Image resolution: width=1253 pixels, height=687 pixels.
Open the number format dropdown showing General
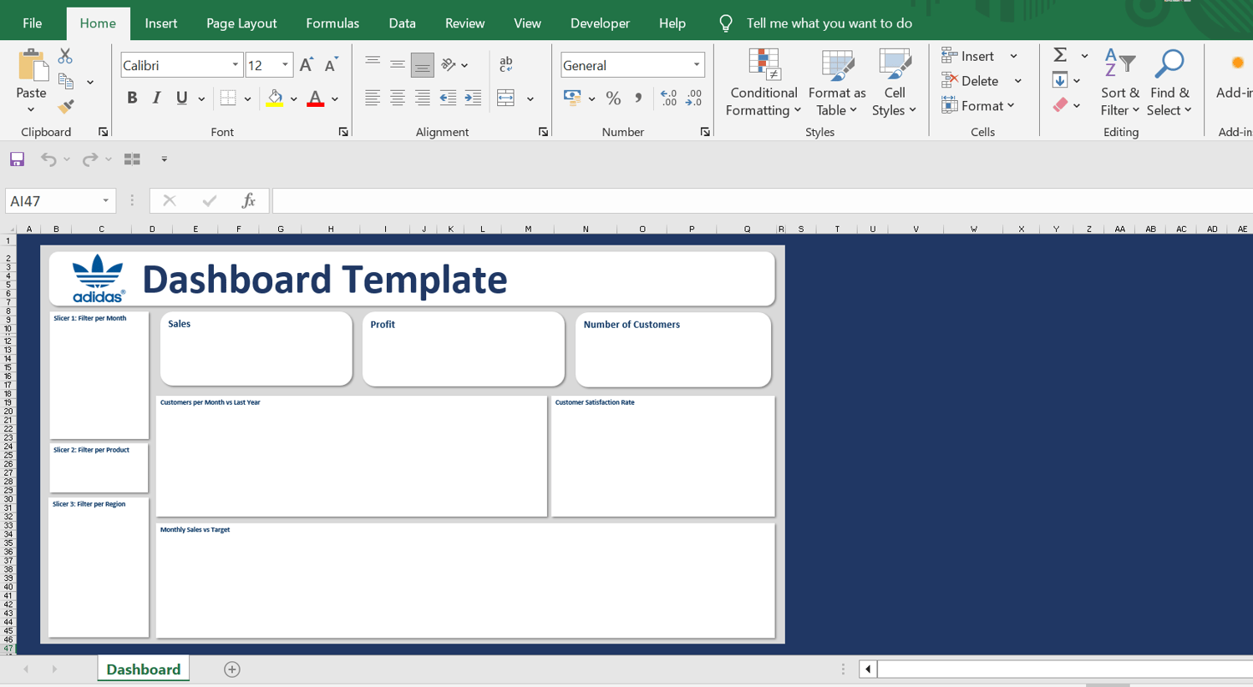coord(696,65)
